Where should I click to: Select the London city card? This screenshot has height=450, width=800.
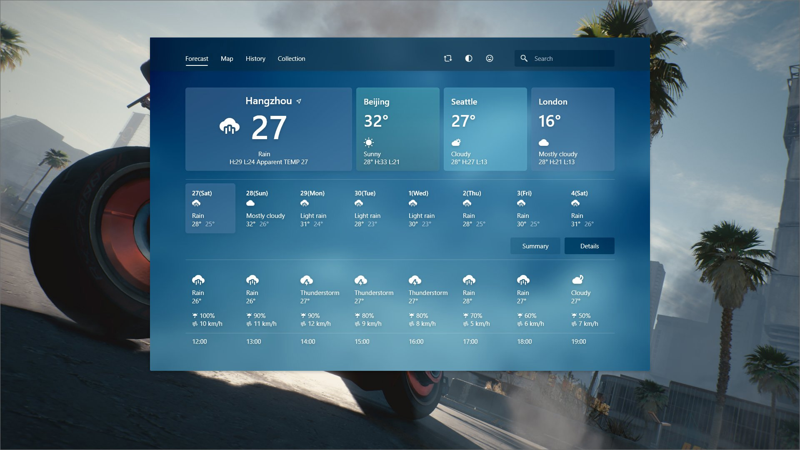573,129
